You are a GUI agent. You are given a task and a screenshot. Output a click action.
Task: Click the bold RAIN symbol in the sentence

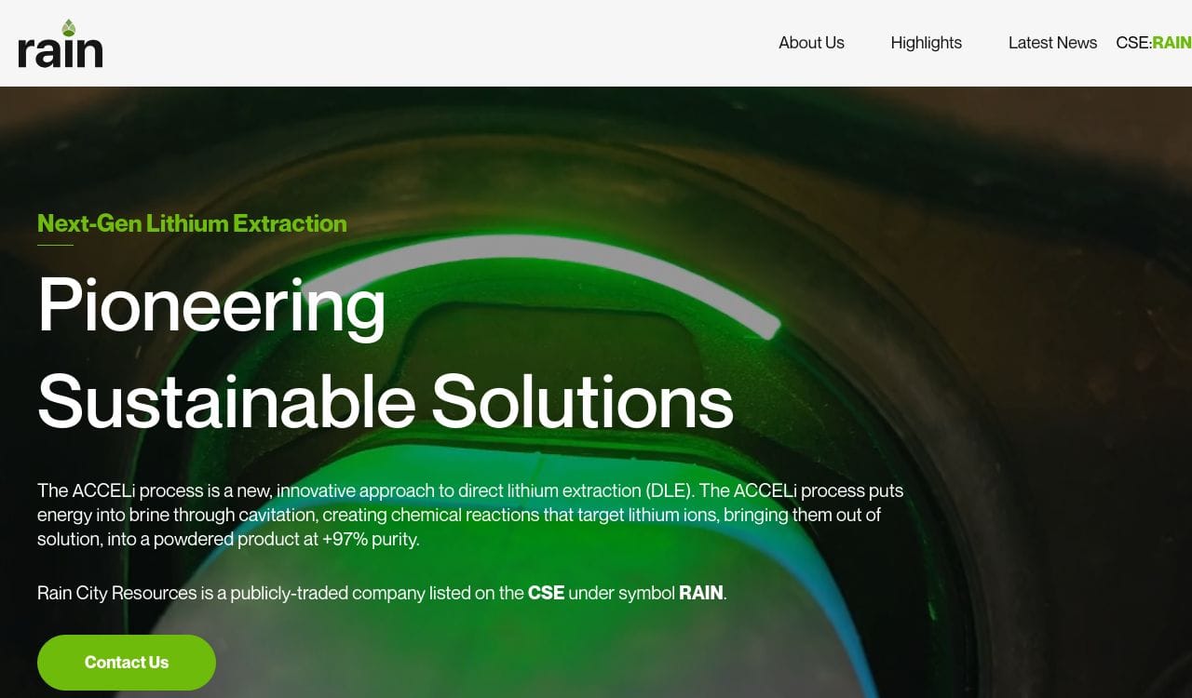(700, 593)
